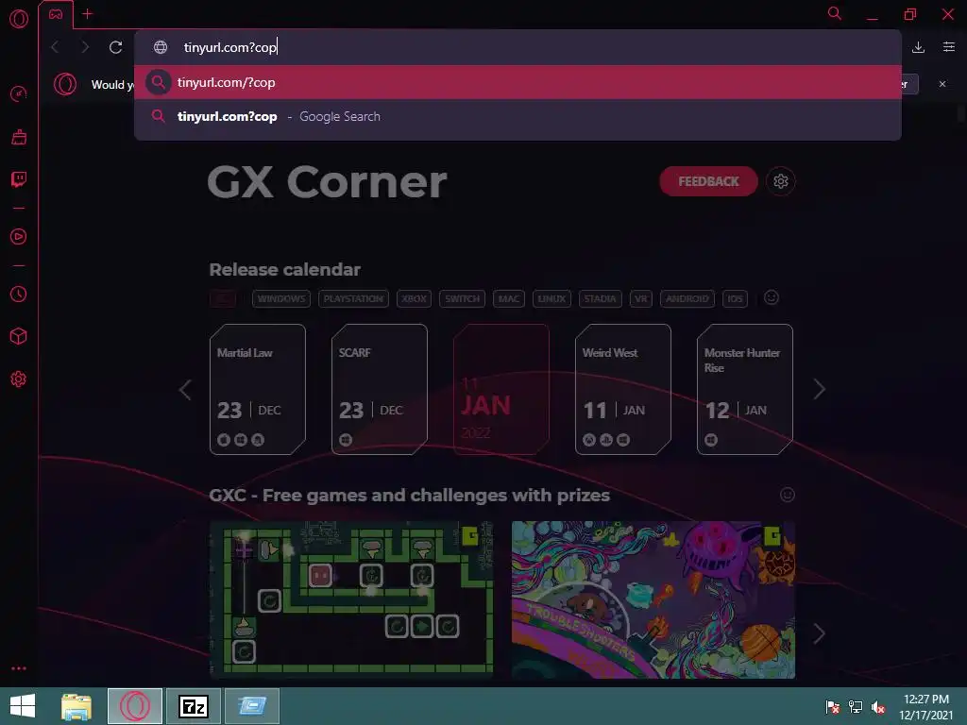
Task: Click Opera GX taskbar button
Action: click(135, 706)
